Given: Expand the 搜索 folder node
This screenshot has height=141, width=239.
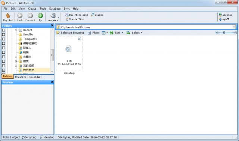Looking at the screenshot, I should 16,61.
